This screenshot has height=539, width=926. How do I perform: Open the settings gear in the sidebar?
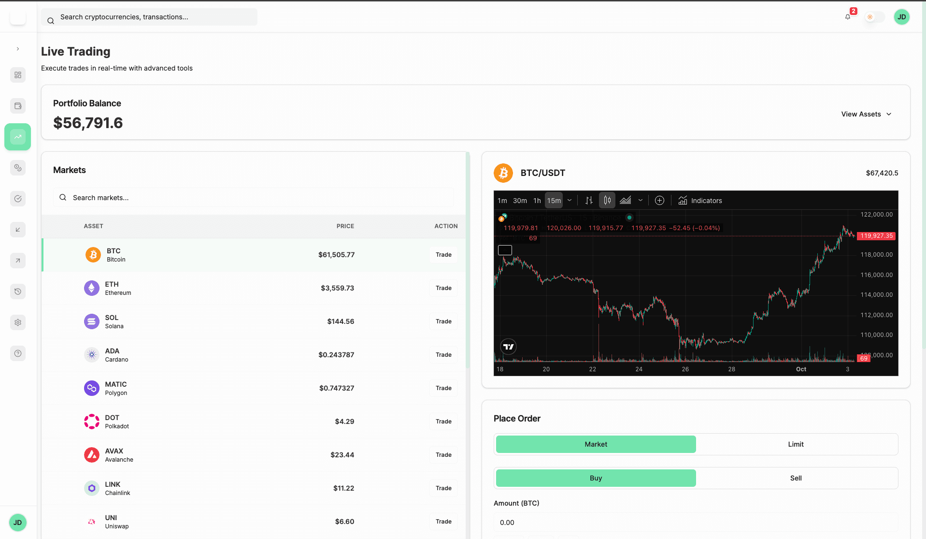tap(18, 322)
